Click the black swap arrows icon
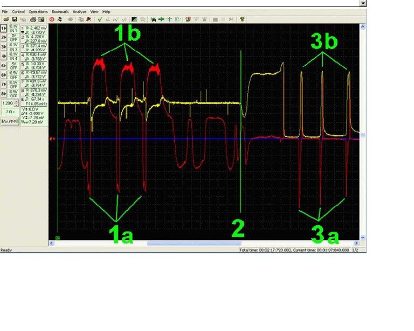The image size is (414, 331). (60, 19)
